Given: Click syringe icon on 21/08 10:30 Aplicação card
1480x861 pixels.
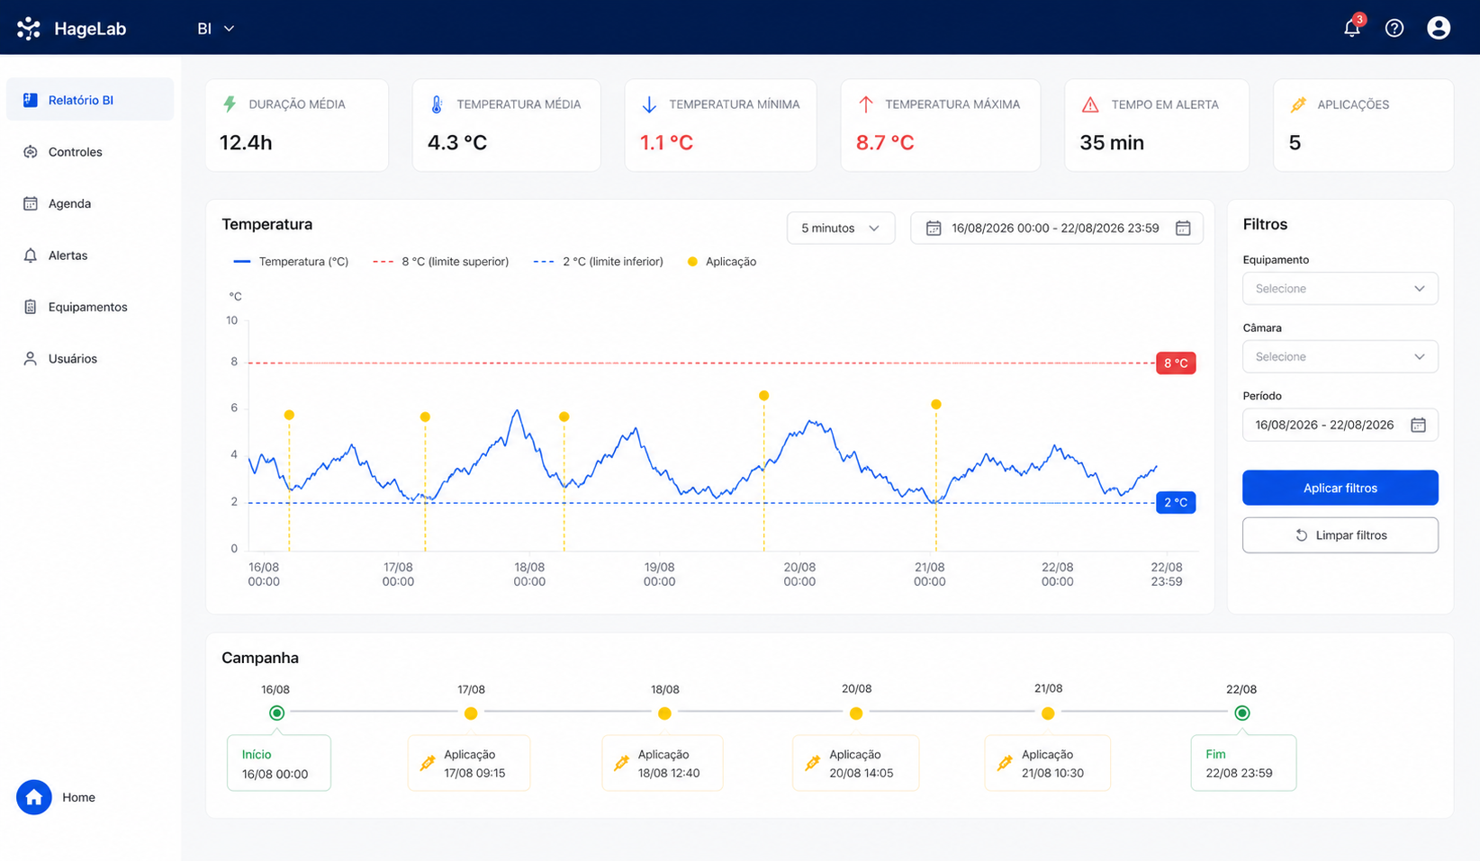Looking at the screenshot, I should click(1005, 764).
